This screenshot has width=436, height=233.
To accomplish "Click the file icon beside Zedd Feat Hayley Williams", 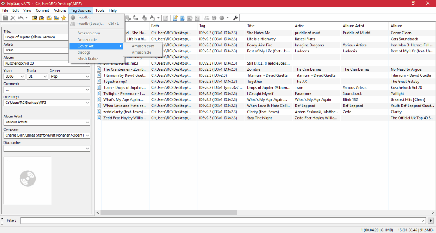I will click(99, 118).
